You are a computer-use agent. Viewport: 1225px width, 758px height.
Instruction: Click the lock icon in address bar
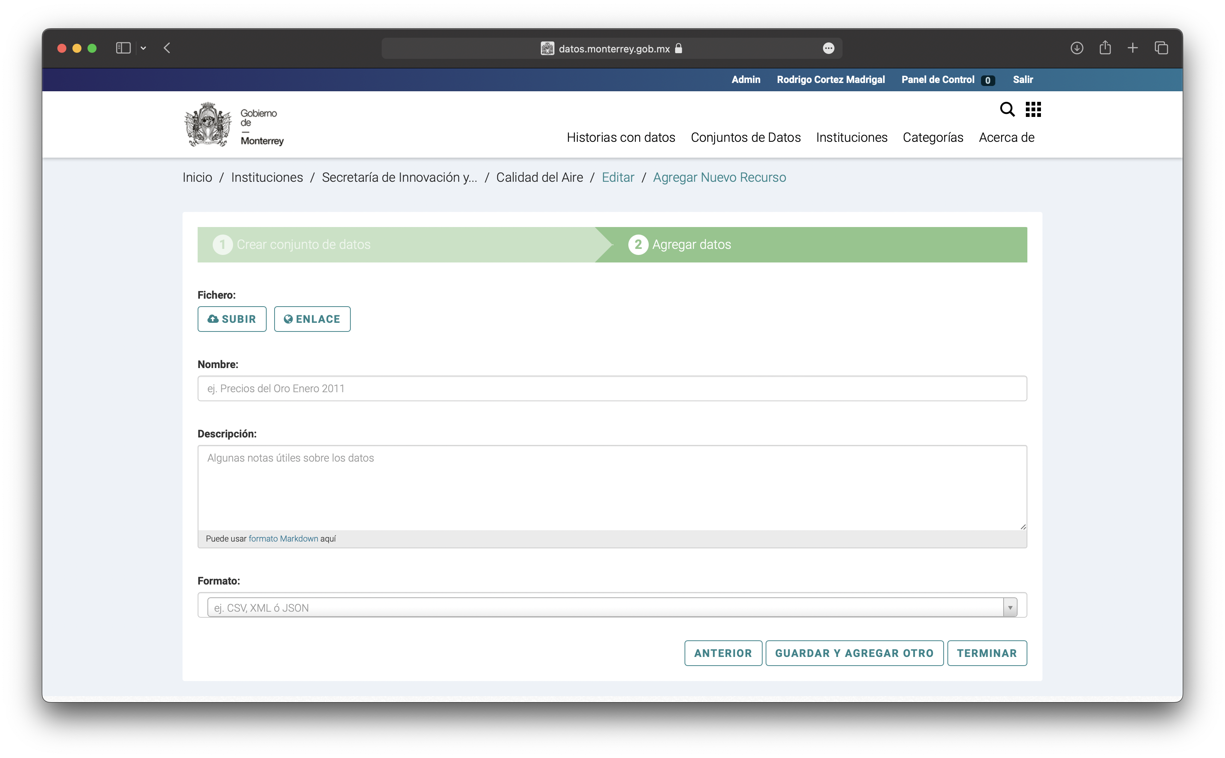[x=679, y=48]
